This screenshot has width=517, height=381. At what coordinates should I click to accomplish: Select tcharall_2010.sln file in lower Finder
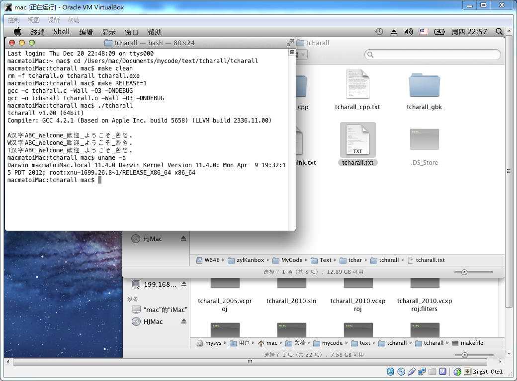[x=291, y=301]
